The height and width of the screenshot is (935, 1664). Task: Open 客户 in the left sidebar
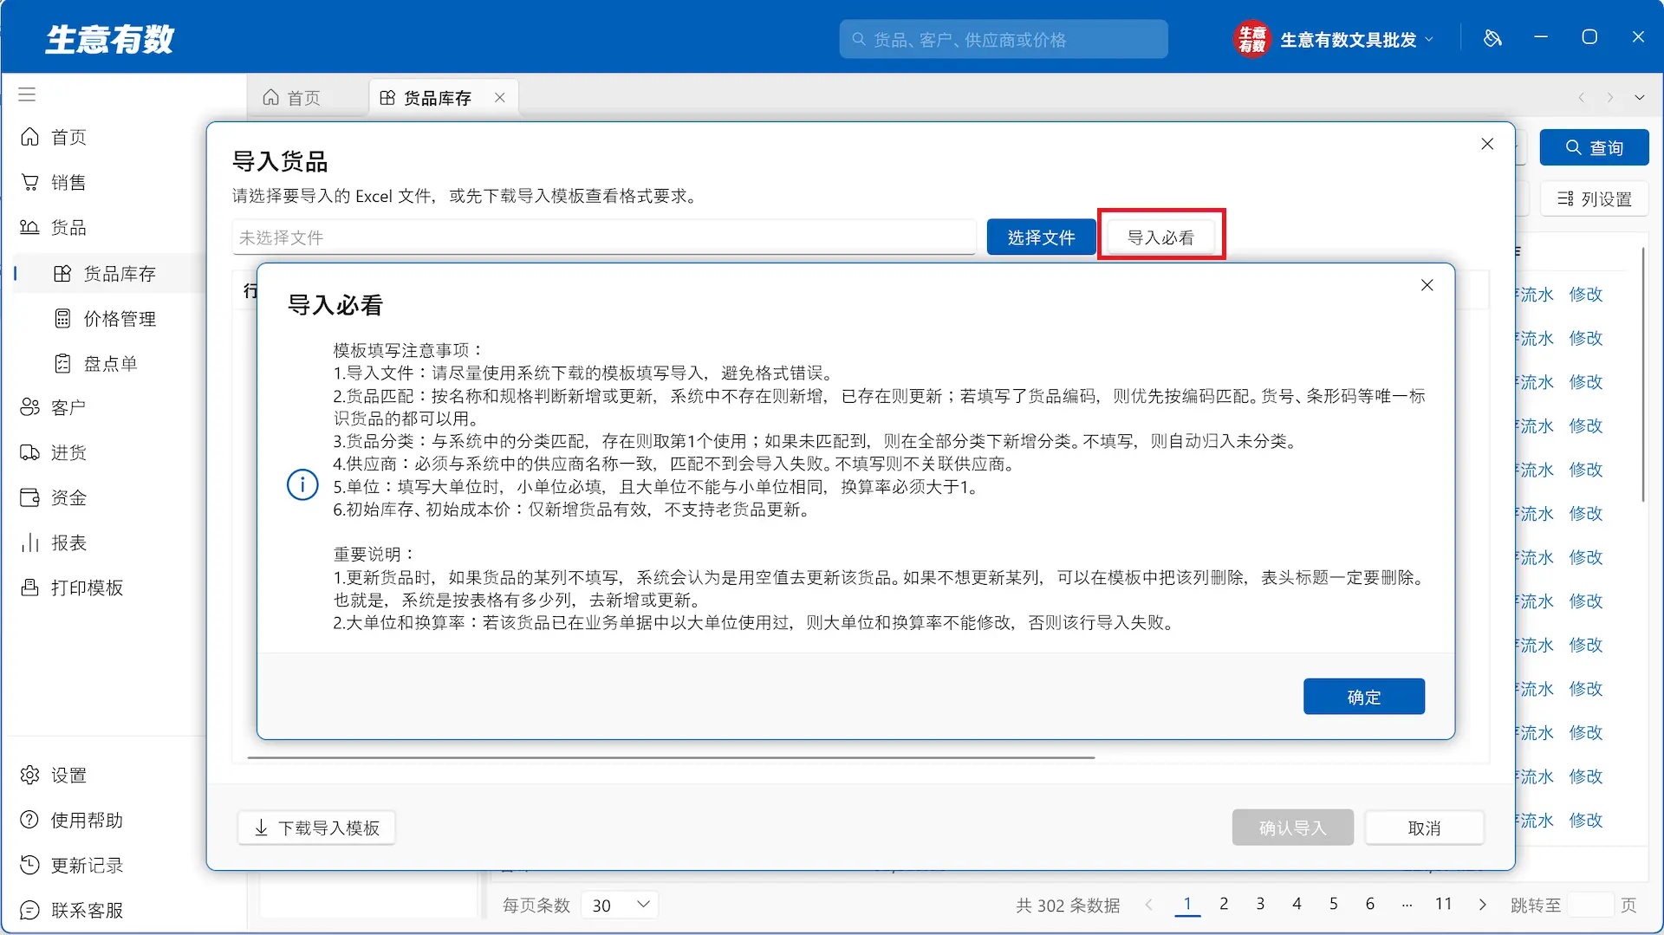pos(54,407)
